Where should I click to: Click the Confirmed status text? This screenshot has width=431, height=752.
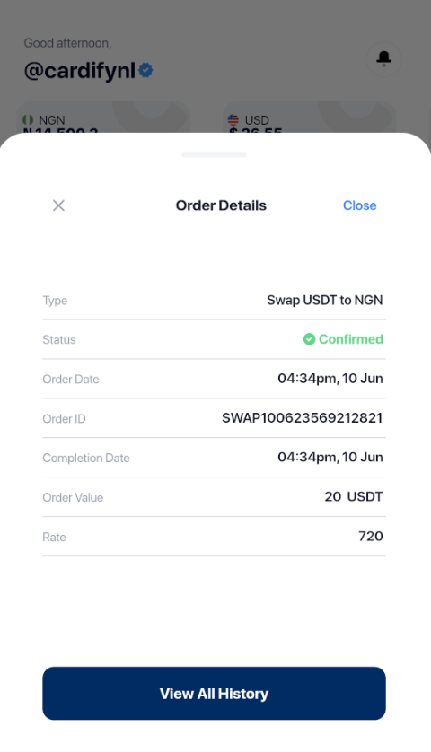(351, 339)
